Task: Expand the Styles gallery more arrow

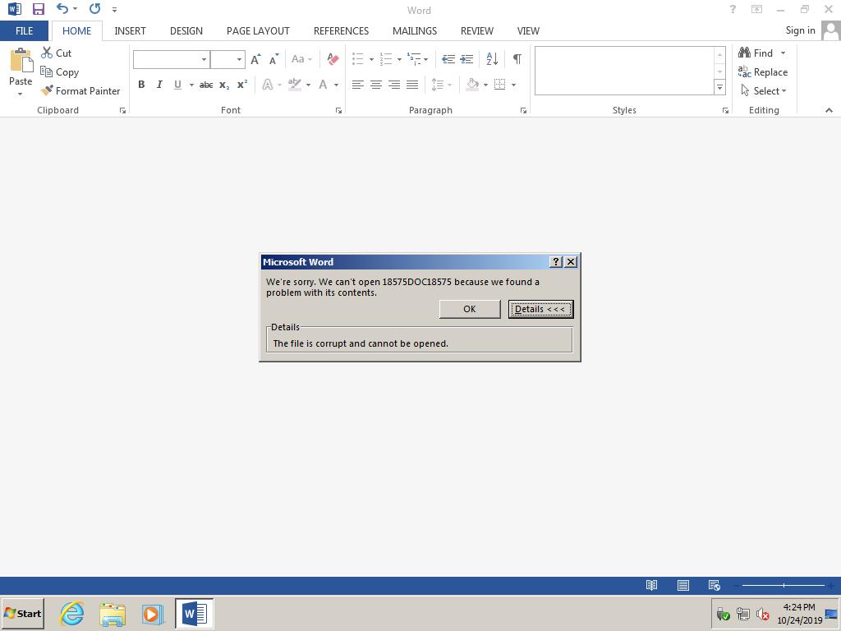Action: (x=719, y=88)
